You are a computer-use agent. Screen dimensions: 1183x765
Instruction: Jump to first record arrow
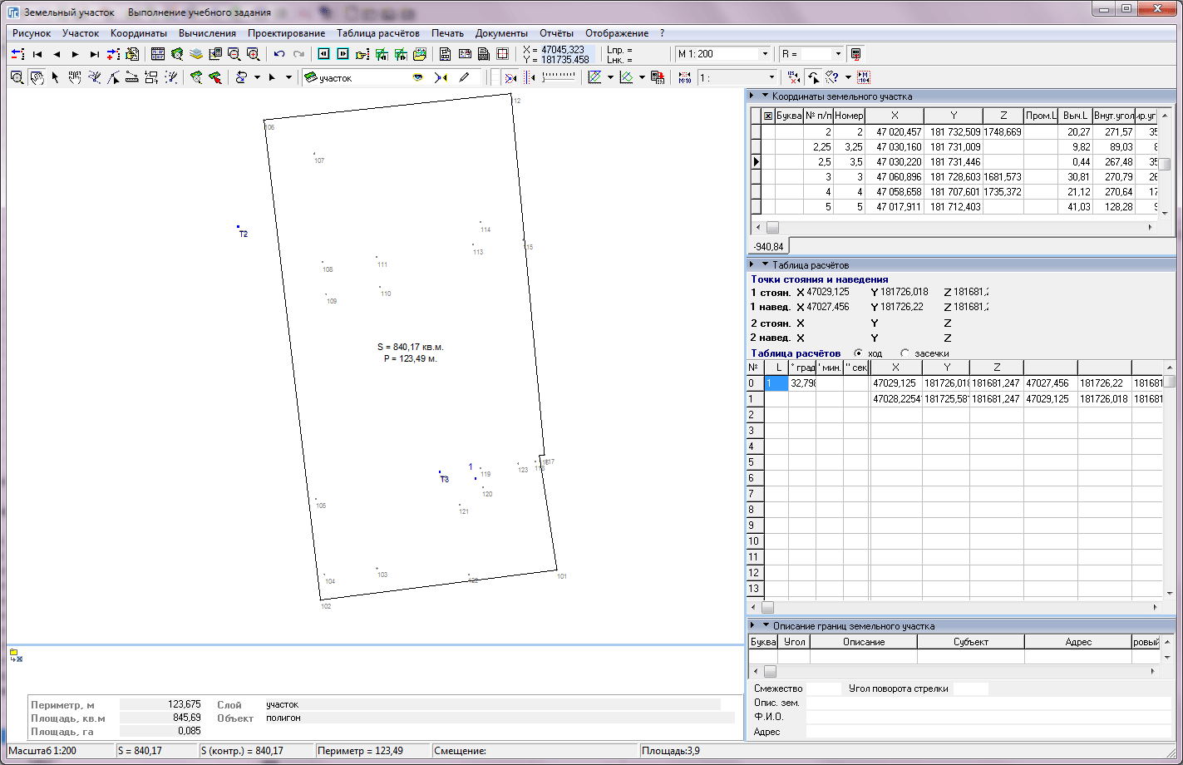(37, 54)
